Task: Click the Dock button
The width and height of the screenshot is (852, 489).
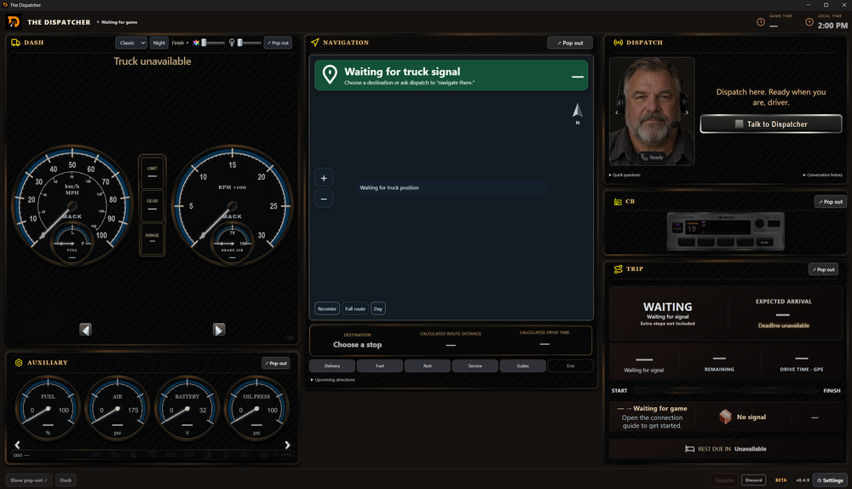Action: [x=66, y=480]
